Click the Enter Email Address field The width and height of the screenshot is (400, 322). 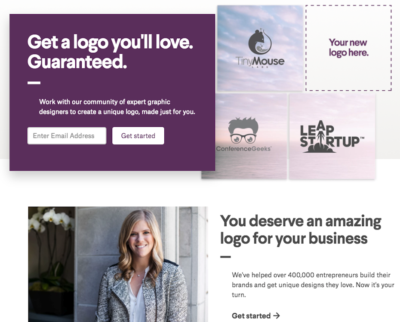click(x=67, y=135)
